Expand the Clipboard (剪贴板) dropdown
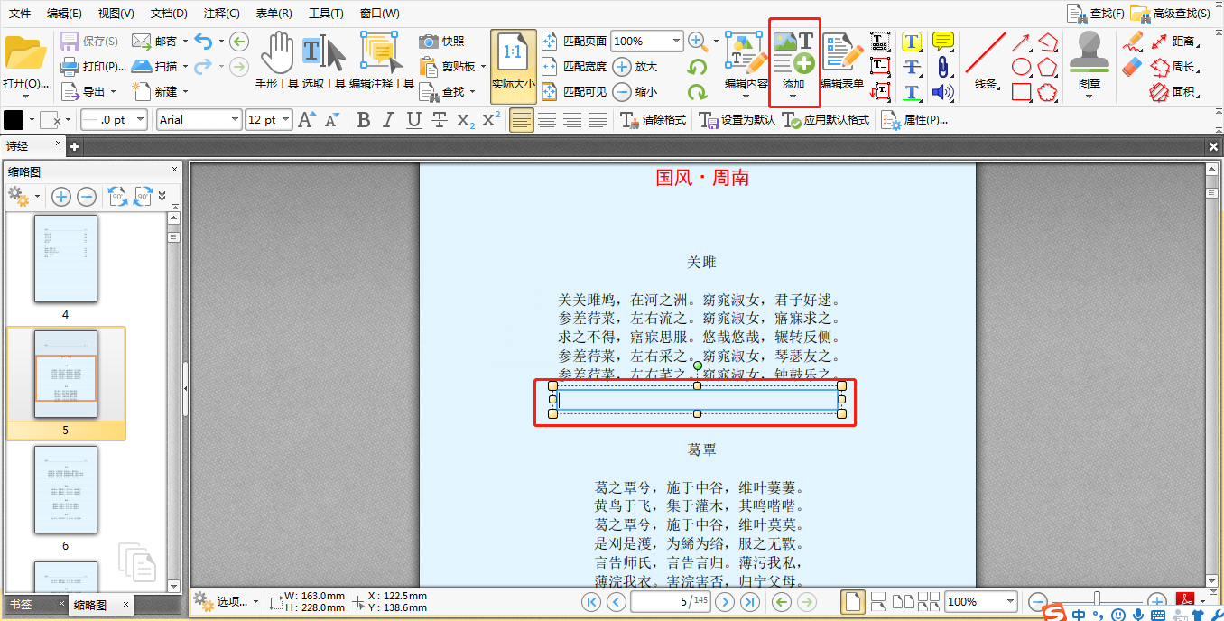 click(483, 67)
